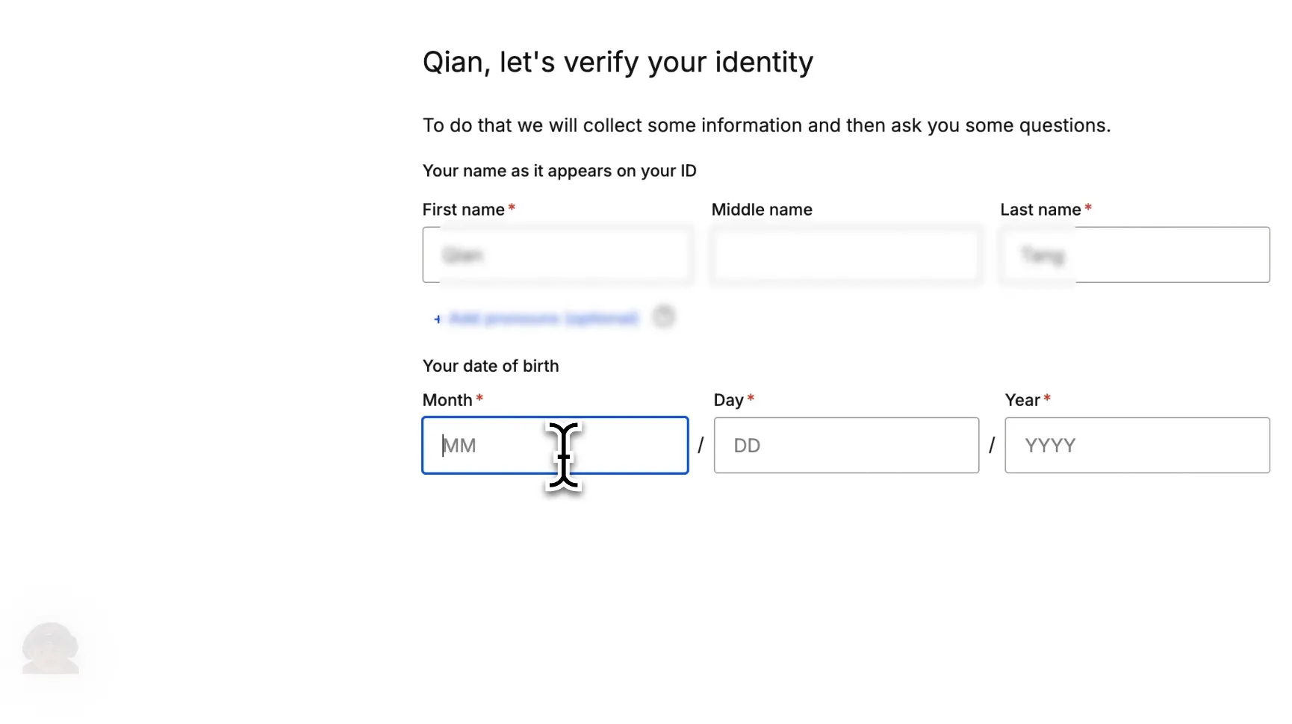Click "Your name as it appears on your ID"

[x=559, y=171]
